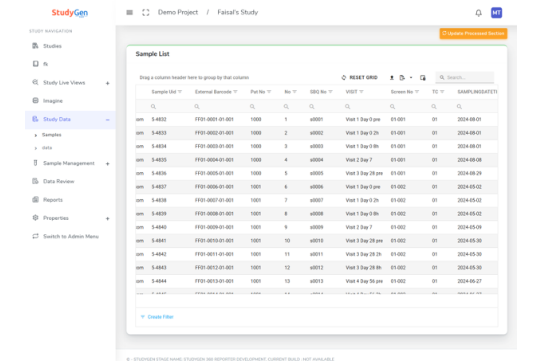Click search icon under Screen No column
The height and width of the screenshot is (361, 542).
393,107
